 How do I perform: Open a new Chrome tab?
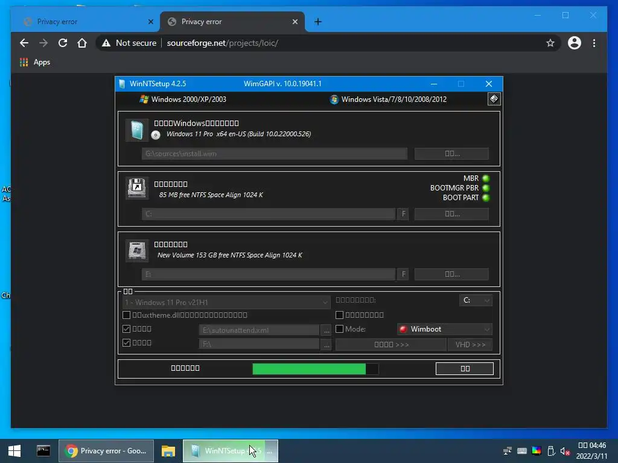[317, 22]
